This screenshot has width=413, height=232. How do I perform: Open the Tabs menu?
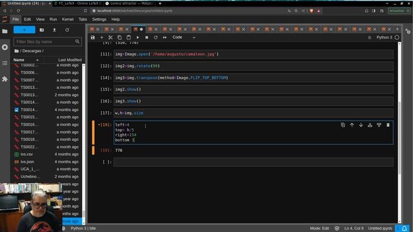click(x=83, y=19)
